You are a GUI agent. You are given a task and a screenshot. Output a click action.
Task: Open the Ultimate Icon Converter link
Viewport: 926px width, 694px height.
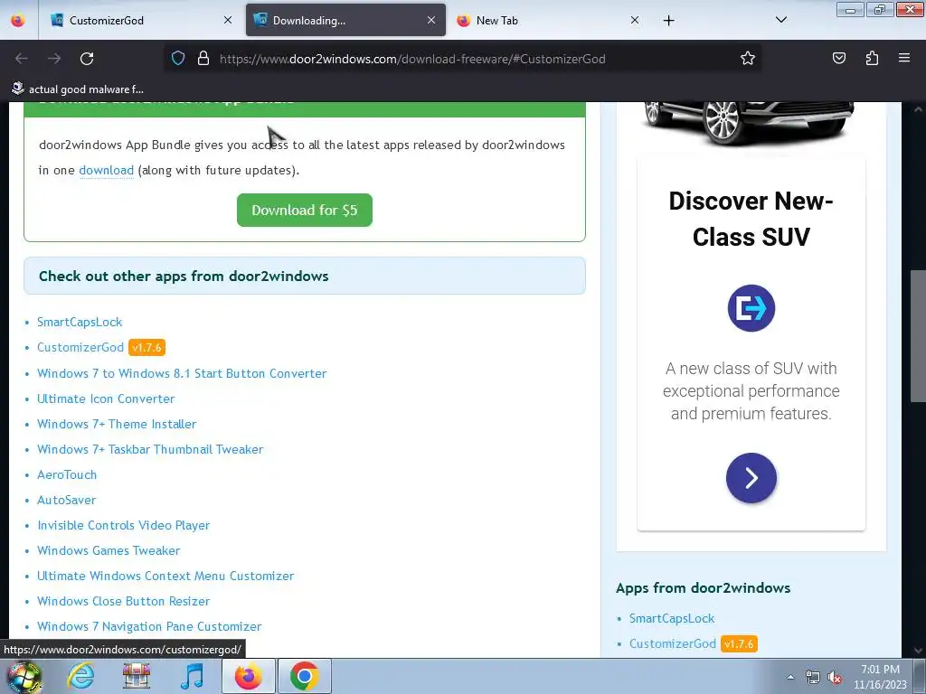[x=106, y=399]
